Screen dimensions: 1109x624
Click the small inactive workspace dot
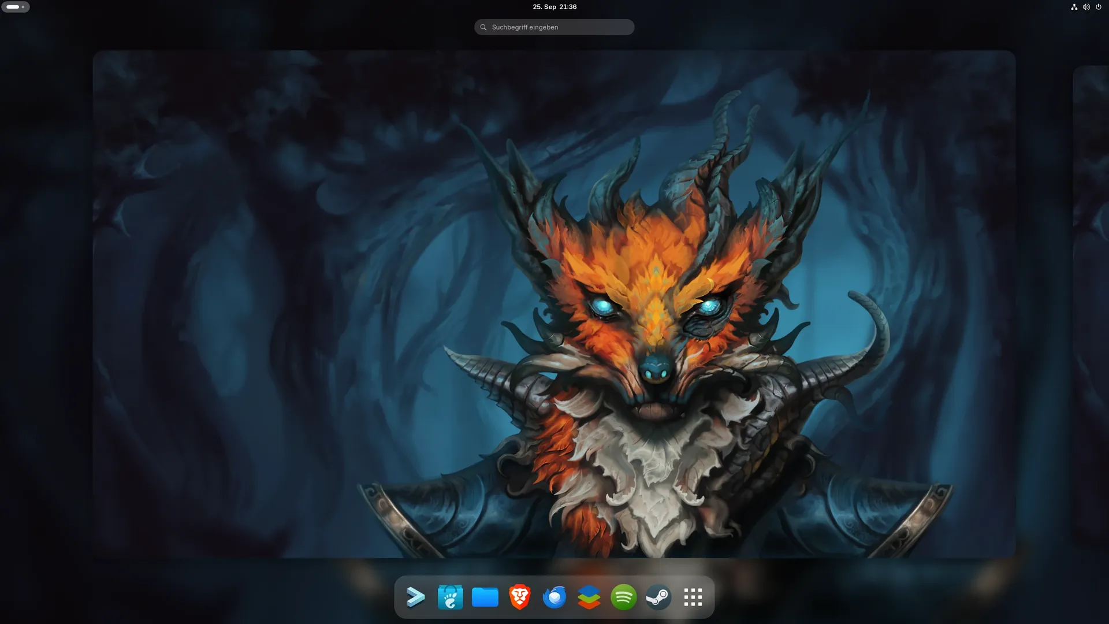pos(23,7)
